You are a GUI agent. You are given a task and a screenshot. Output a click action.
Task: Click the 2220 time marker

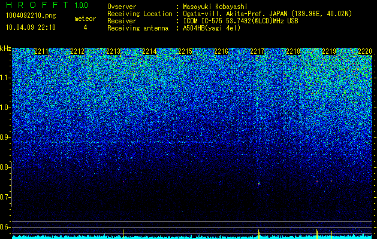tap(365, 51)
